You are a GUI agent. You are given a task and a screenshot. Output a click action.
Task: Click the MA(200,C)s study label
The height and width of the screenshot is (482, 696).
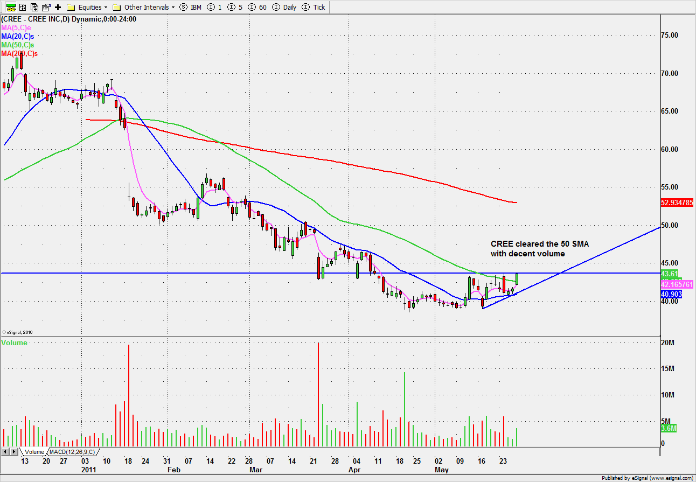[x=19, y=54]
